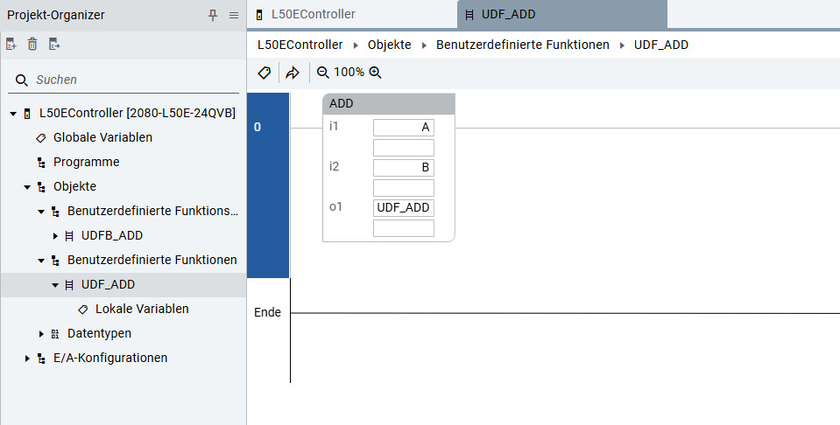This screenshot has width=840, height=425.
Task: Click the tag icon beside Globale Variablen
Action: pyautogui.click(x=40, y=138)
